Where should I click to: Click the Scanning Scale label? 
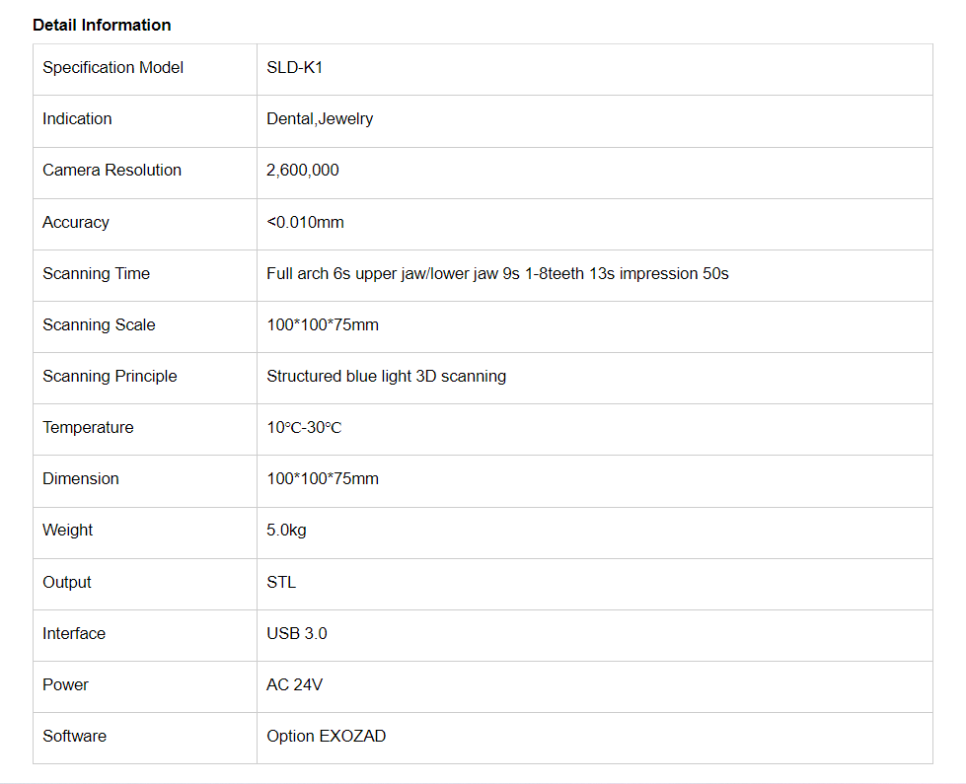99,325
